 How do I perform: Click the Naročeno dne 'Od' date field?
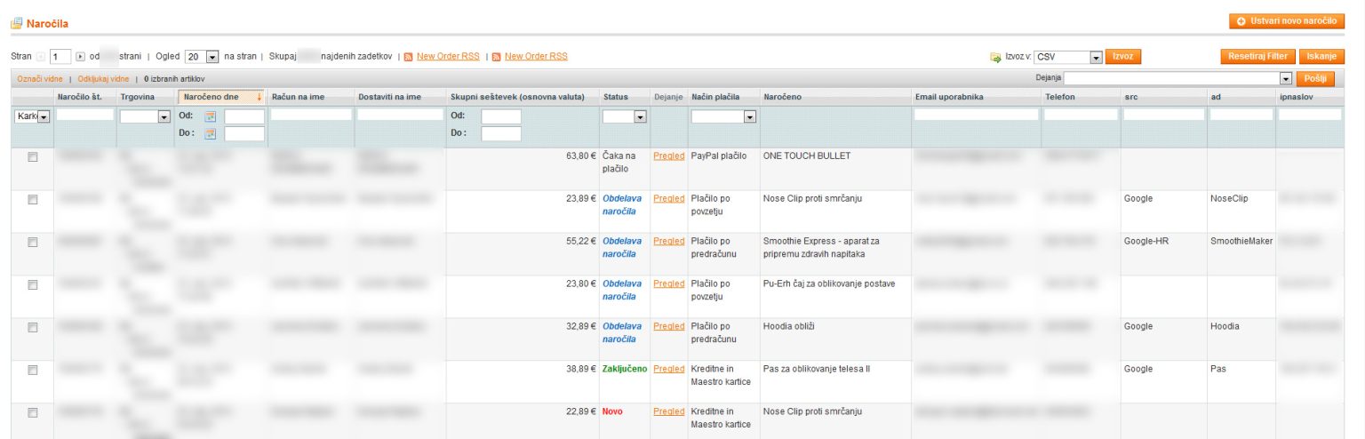coord(244,116)
